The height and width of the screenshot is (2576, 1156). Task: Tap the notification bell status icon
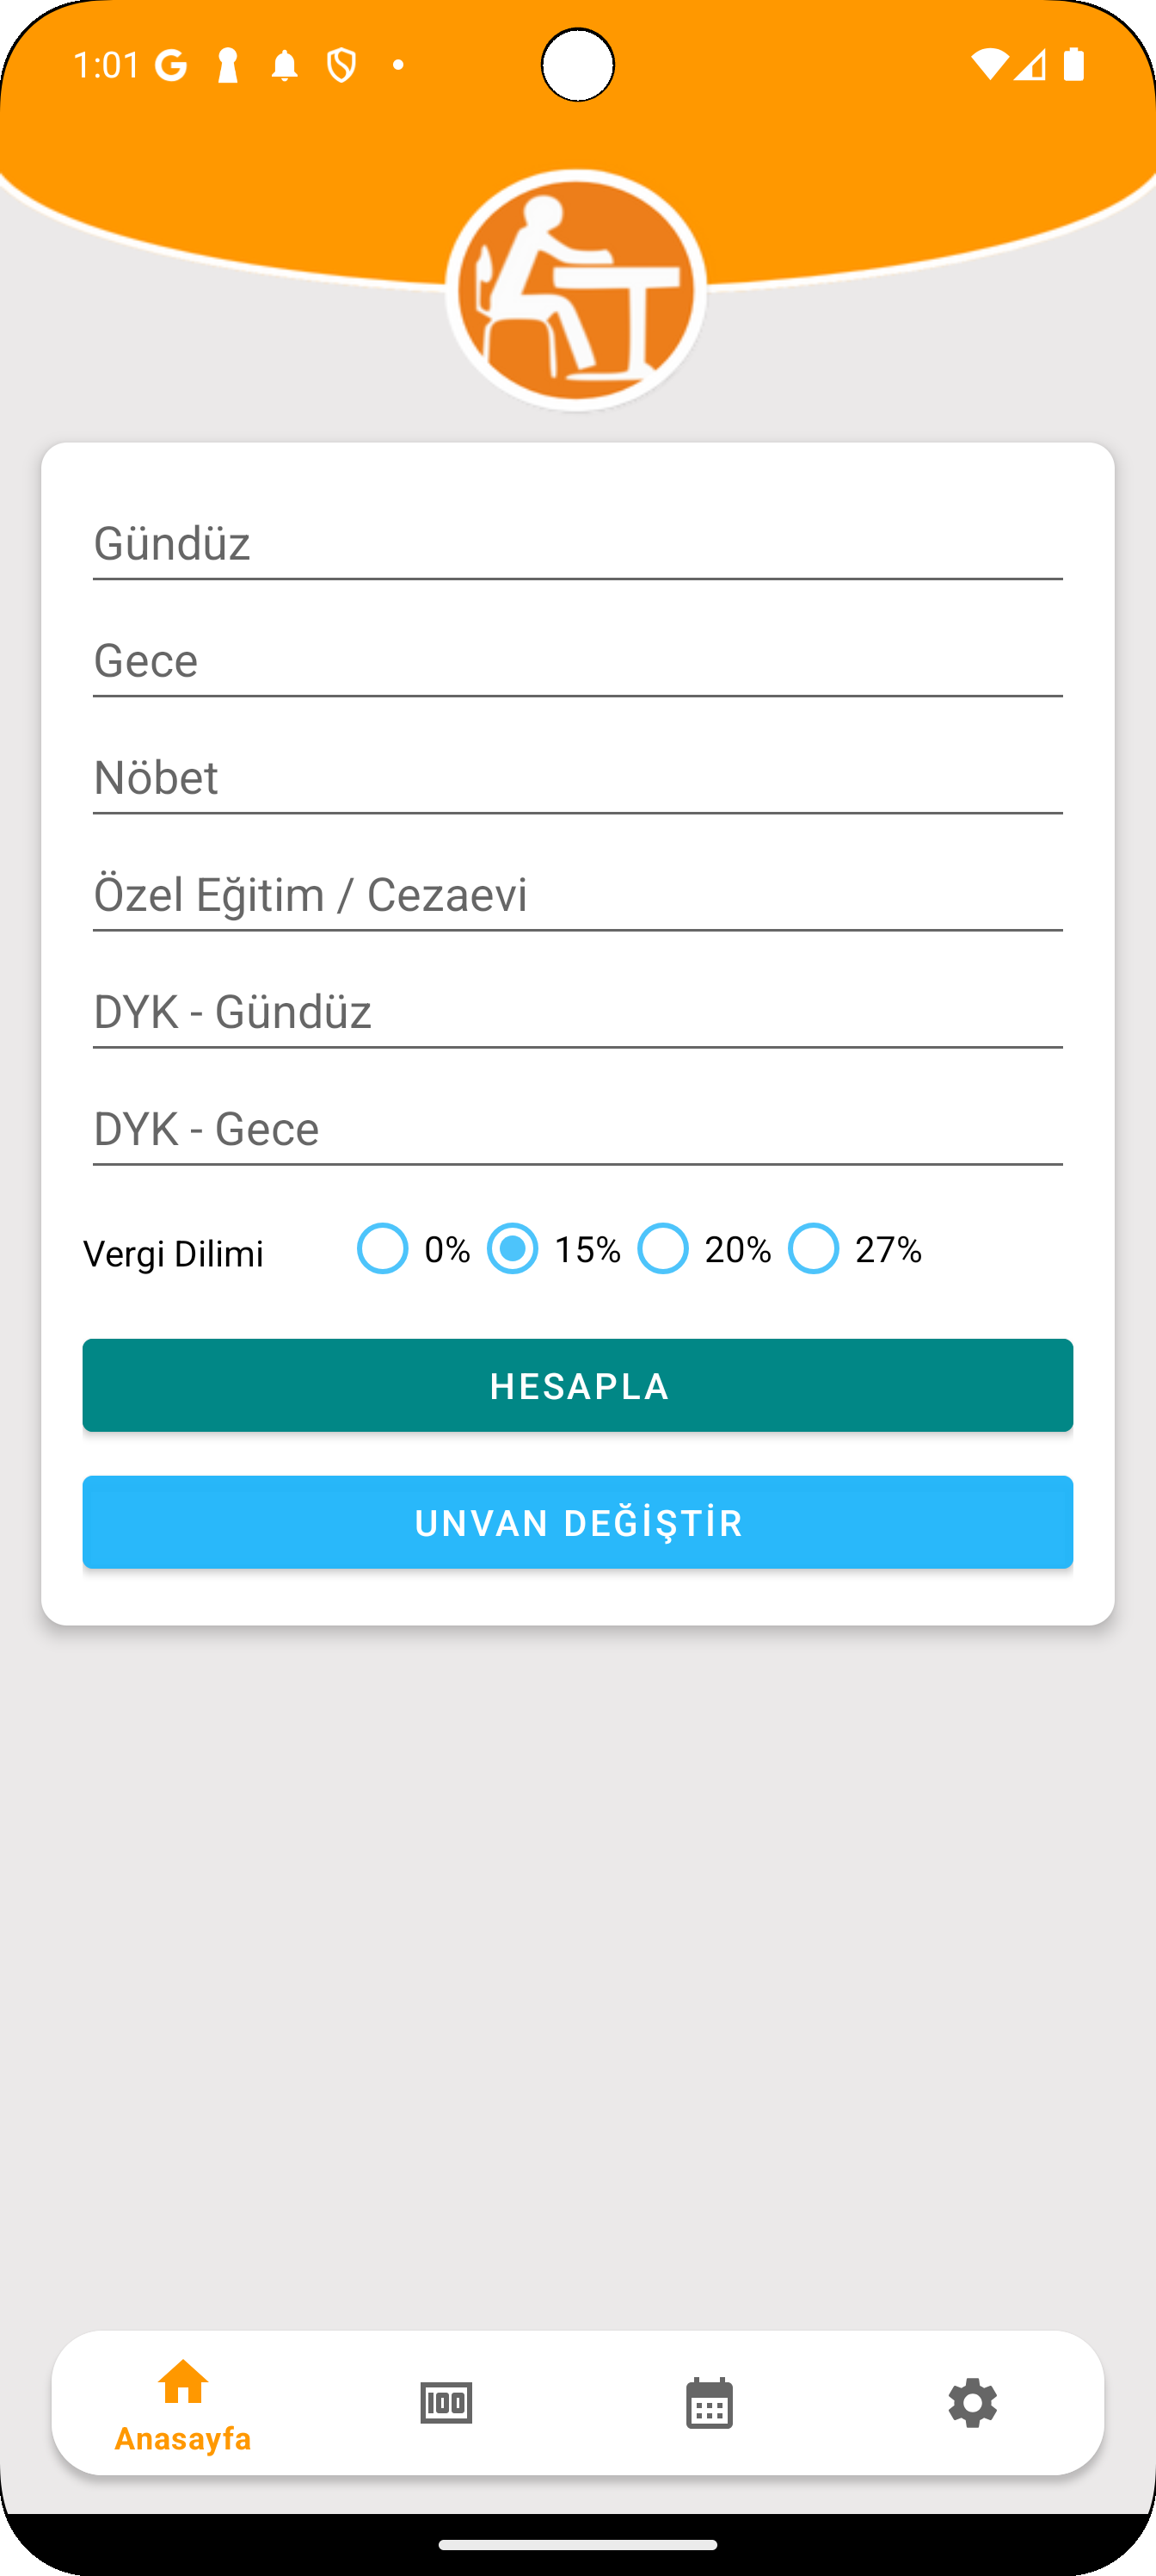(x=285, y=66)
